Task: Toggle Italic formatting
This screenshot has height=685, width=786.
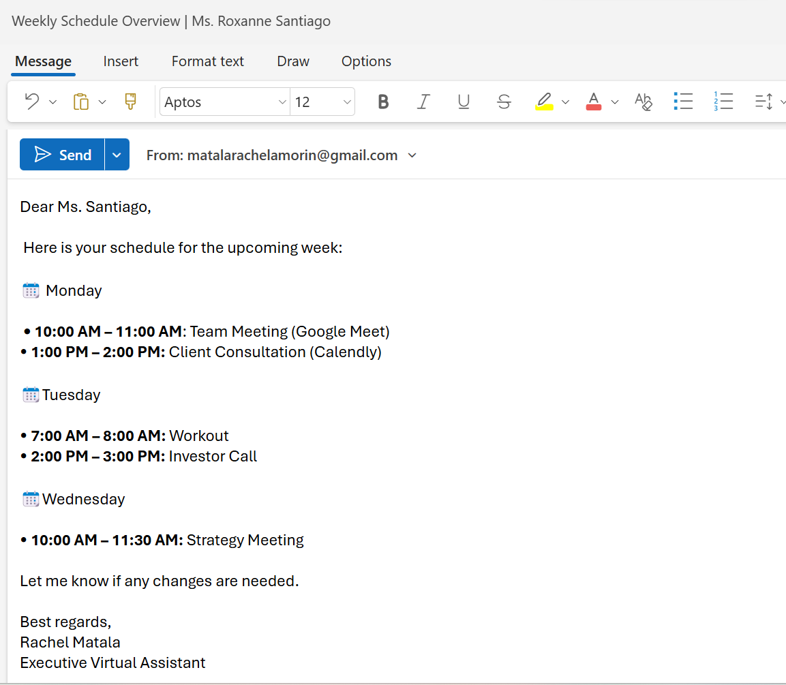Action: 423,102
